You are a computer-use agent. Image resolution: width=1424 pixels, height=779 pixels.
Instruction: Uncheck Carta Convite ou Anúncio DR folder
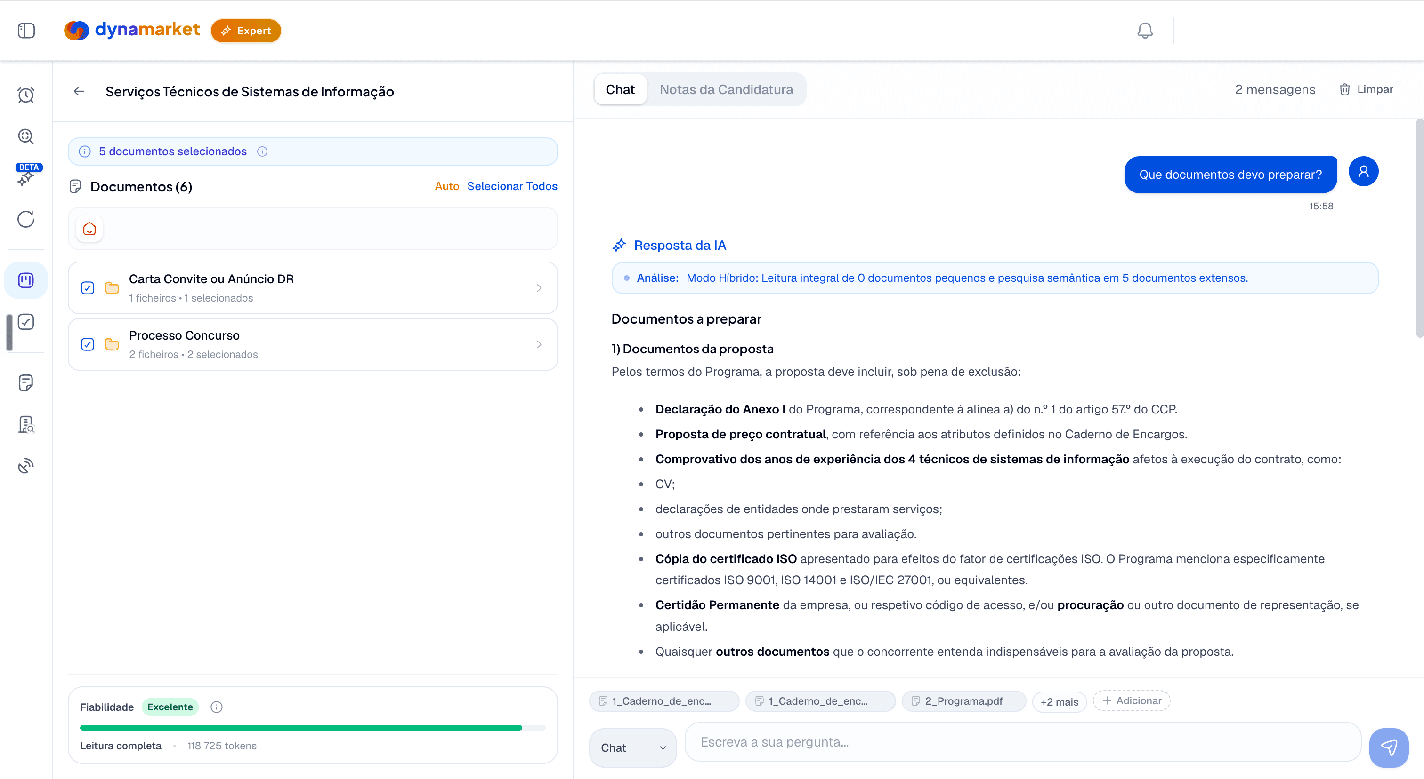(87, 288)
